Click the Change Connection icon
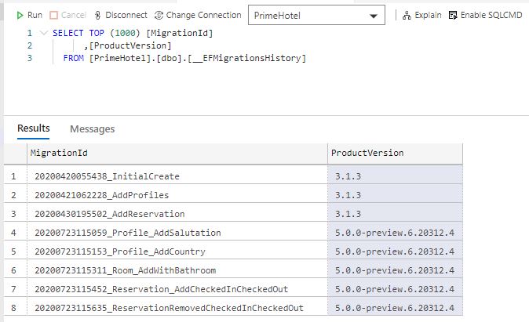Image resolution: width=529 pixels, height=322 pixels. click(x=159, y=15)
